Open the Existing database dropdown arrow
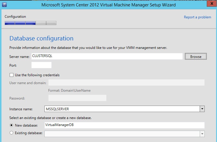The width and height of the screenshot is (217, 142). point(202,134)
